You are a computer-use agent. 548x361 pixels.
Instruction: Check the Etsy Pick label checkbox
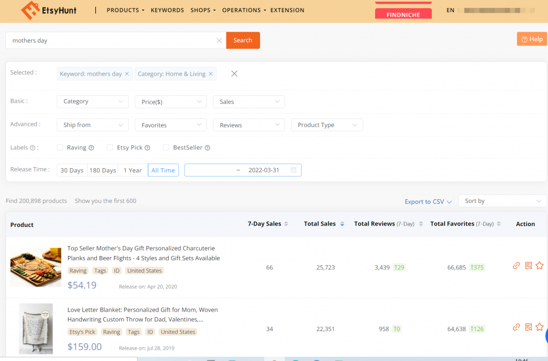point(110,147)
